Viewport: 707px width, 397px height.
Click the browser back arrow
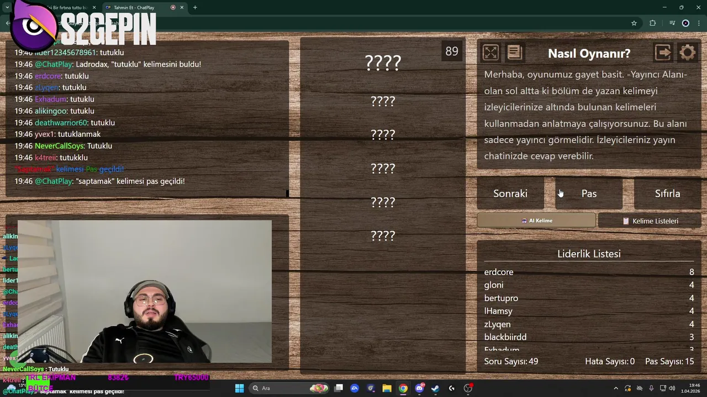pyautogui.click(x=7, y=23)
